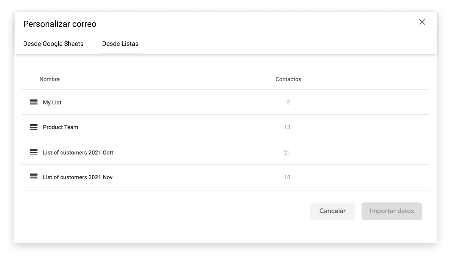Click the Contactos column header
The width and height of the screenshot is (451, 261).
[288, 79]
